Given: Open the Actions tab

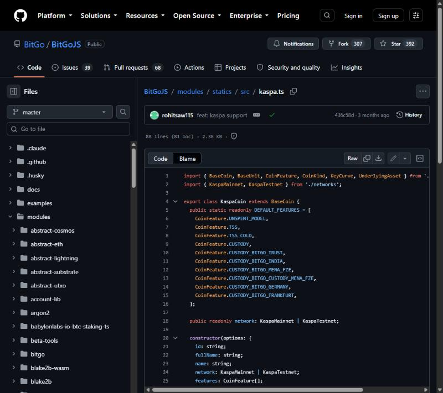Looking at the screenshot, I should [189, 67].
